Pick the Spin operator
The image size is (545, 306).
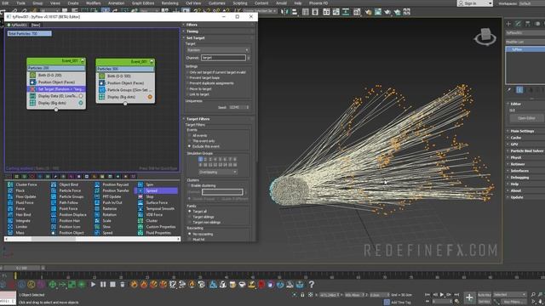pyautogui.click(x=150, y=184)
